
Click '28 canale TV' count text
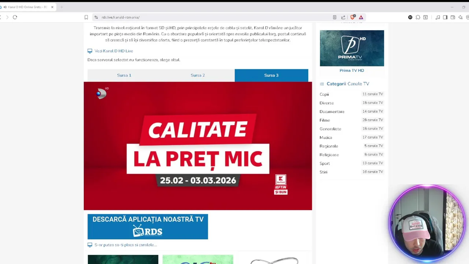[x=373, y=120]
